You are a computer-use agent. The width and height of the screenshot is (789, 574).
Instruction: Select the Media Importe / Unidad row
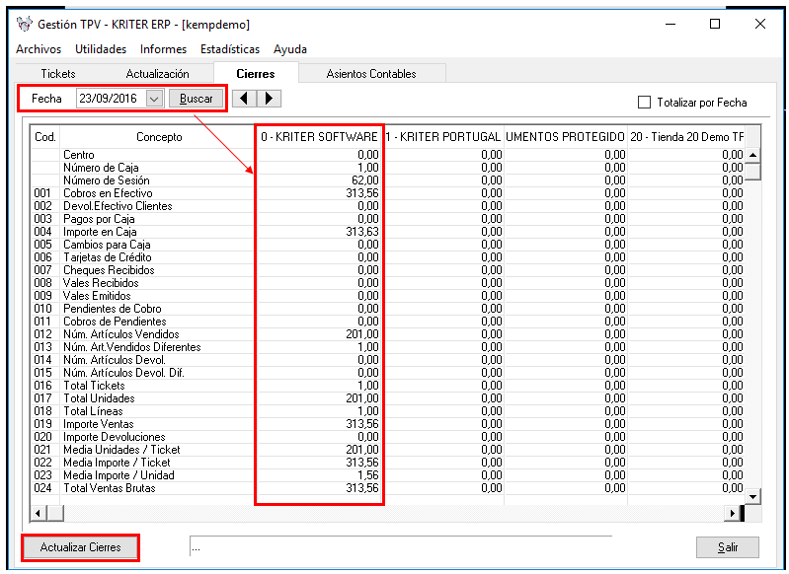tap(387, 475)
